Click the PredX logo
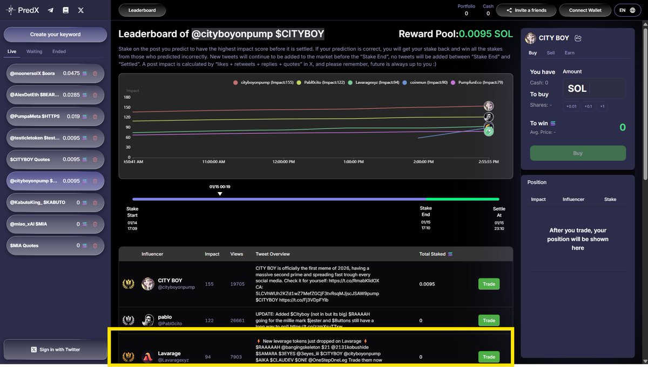 click(22, 10)
